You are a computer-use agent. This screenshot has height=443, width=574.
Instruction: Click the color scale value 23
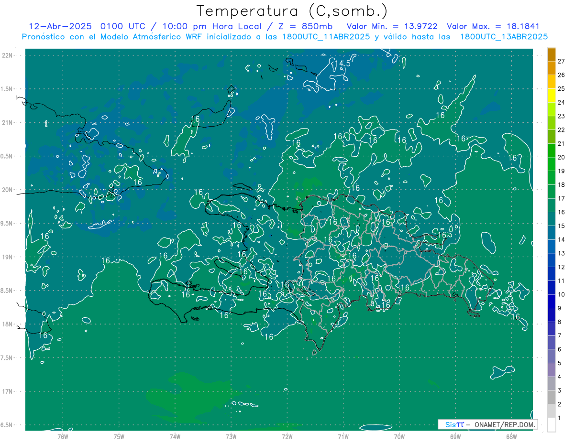562,116
